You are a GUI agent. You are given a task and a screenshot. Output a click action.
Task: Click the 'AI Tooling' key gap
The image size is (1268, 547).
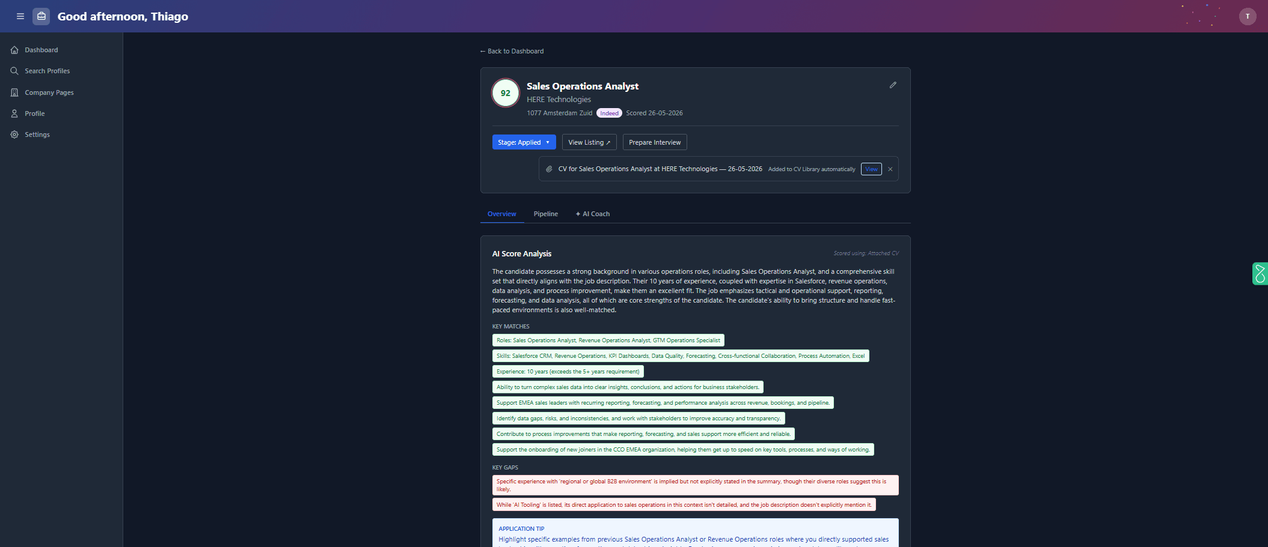pyautogui.click(x=684, y=505)
